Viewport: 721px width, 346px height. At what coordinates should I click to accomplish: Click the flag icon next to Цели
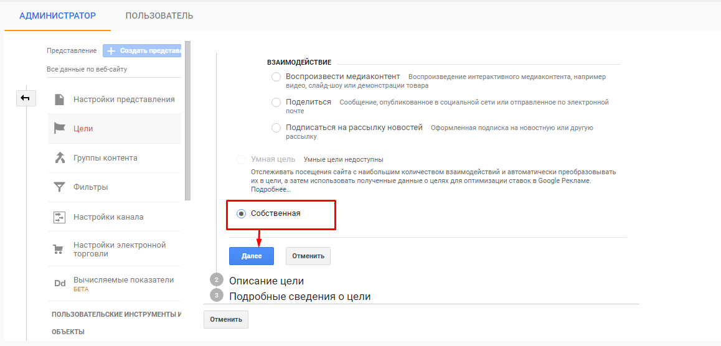[x=60, y=129]
